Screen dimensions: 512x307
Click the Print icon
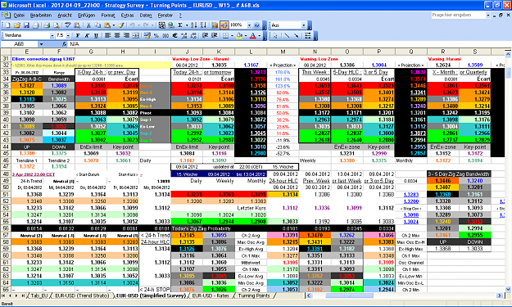pyautogui.click(x=47, y=25)
